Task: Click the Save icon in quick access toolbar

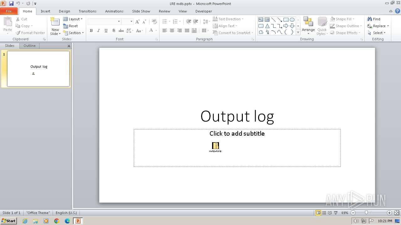Action: (x=11, y=3)
